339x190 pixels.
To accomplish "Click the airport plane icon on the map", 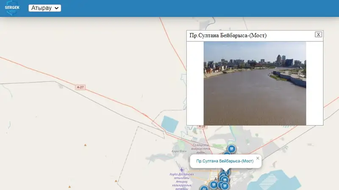I will coord(182,170).
